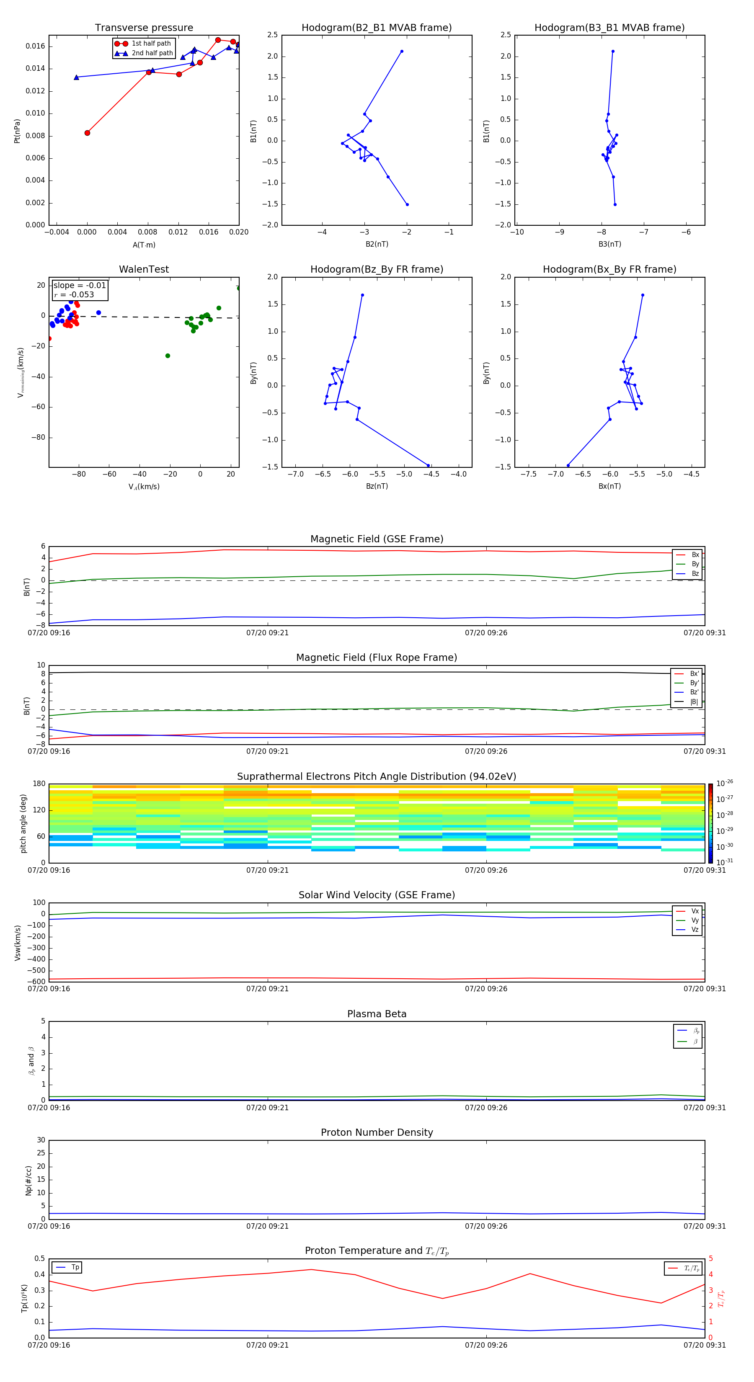The width and height of the screenshot is (754, 1382).
Task: Click the Tp legend entry in temperature panel
Action: point(67,1267)
